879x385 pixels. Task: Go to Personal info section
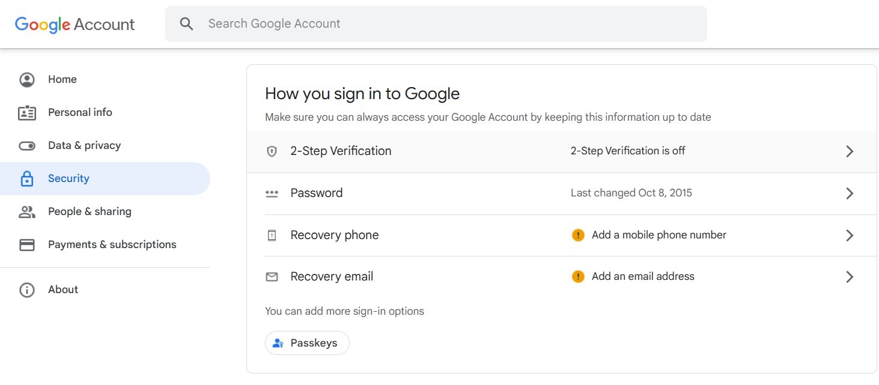80,112
